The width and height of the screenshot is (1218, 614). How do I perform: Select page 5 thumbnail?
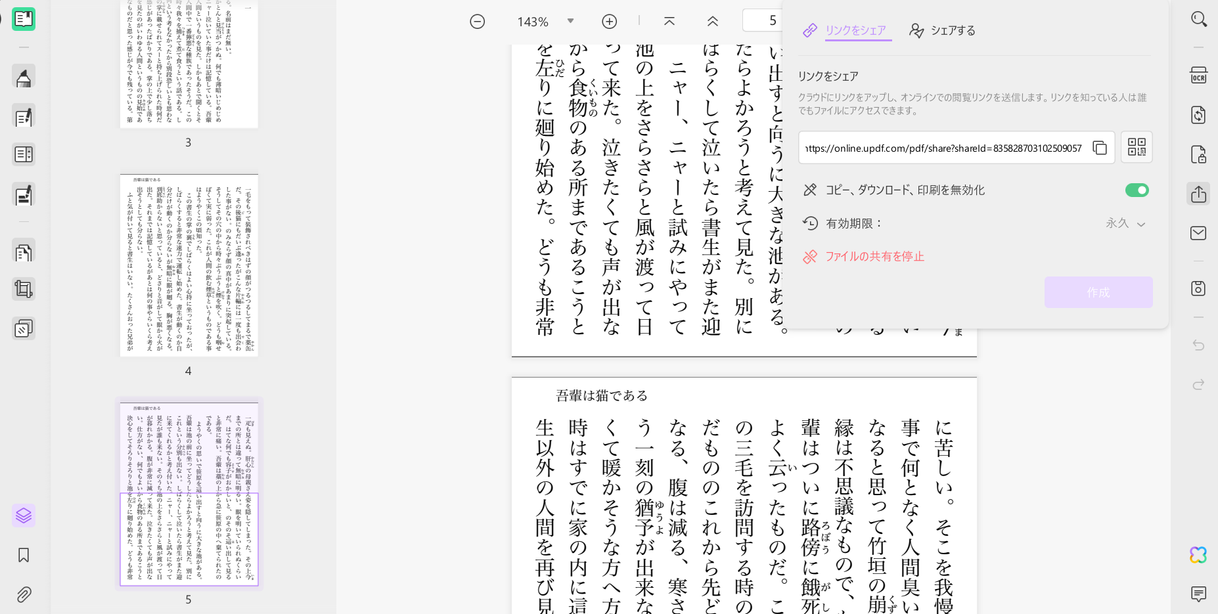189,493
